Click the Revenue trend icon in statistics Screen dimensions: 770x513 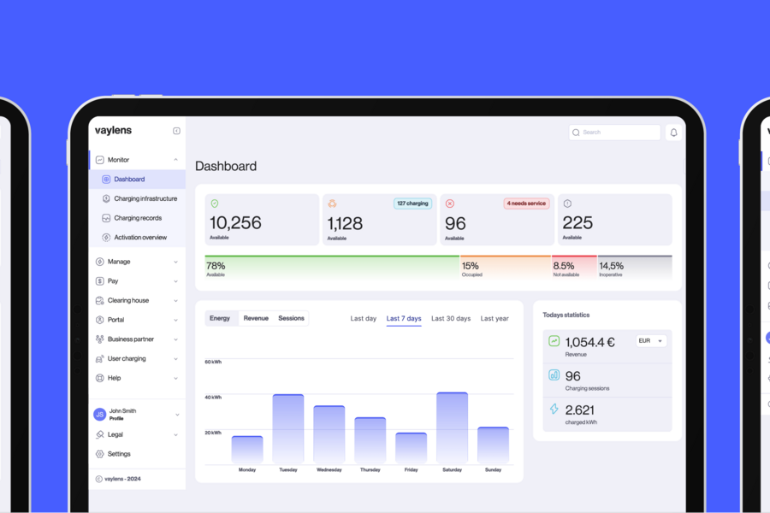click(x=554, y=340)
